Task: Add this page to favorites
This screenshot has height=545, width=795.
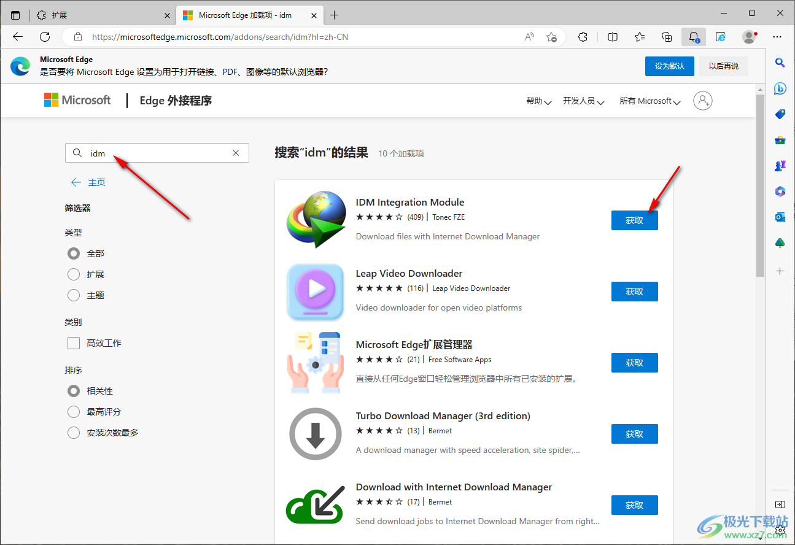Action: (x=551, y=37)
